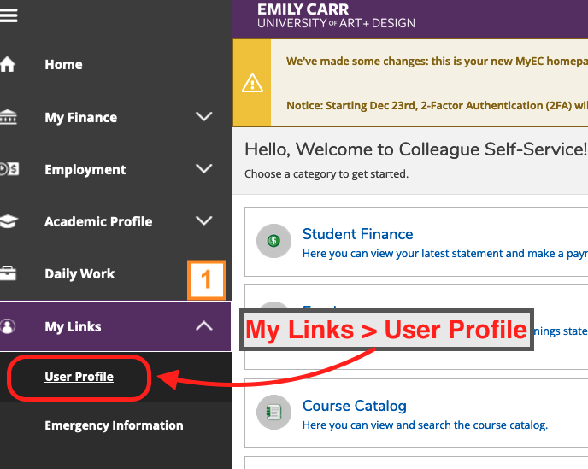The width and height of the screenshot is (588, 469).
Task: Click the Daily Work briefcase icon
Action: [x=8, y=273]
